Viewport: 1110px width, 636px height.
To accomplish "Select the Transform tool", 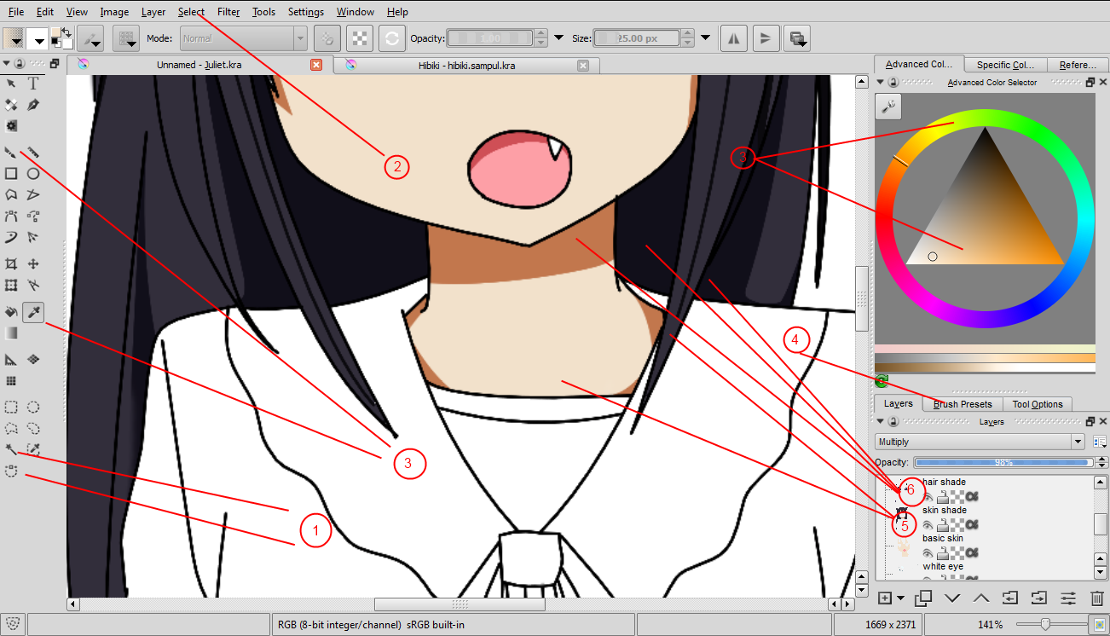I will click(11, 286).
